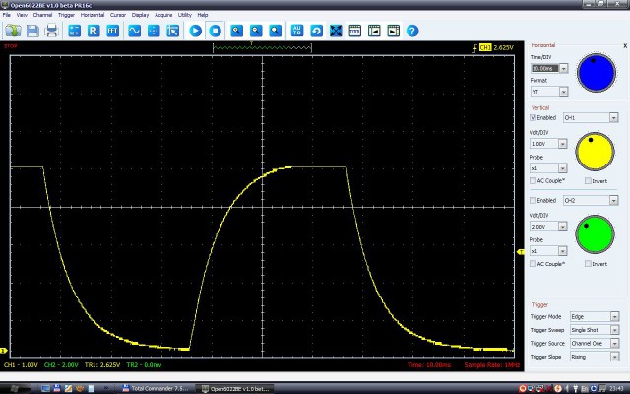Open the Trigger Source Channel One dropdown
Viewport: 630px width, 394px height.
pyautogui.click(x=614, y=344)
